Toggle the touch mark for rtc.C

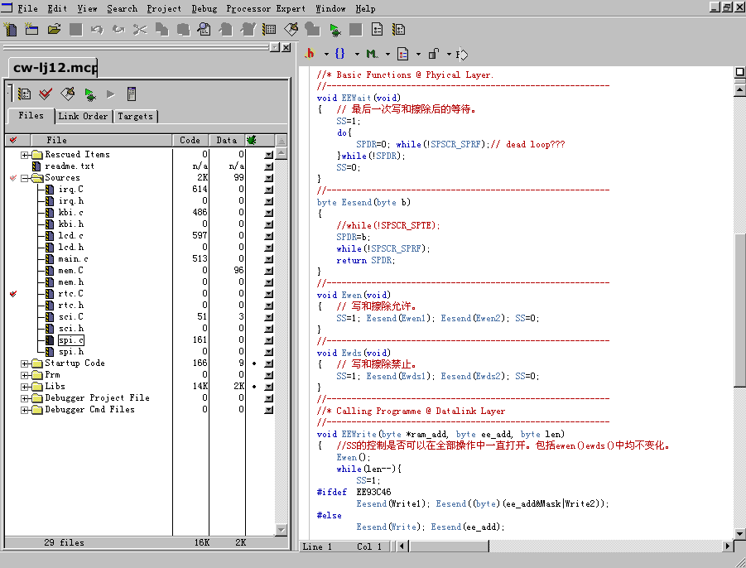13,293
